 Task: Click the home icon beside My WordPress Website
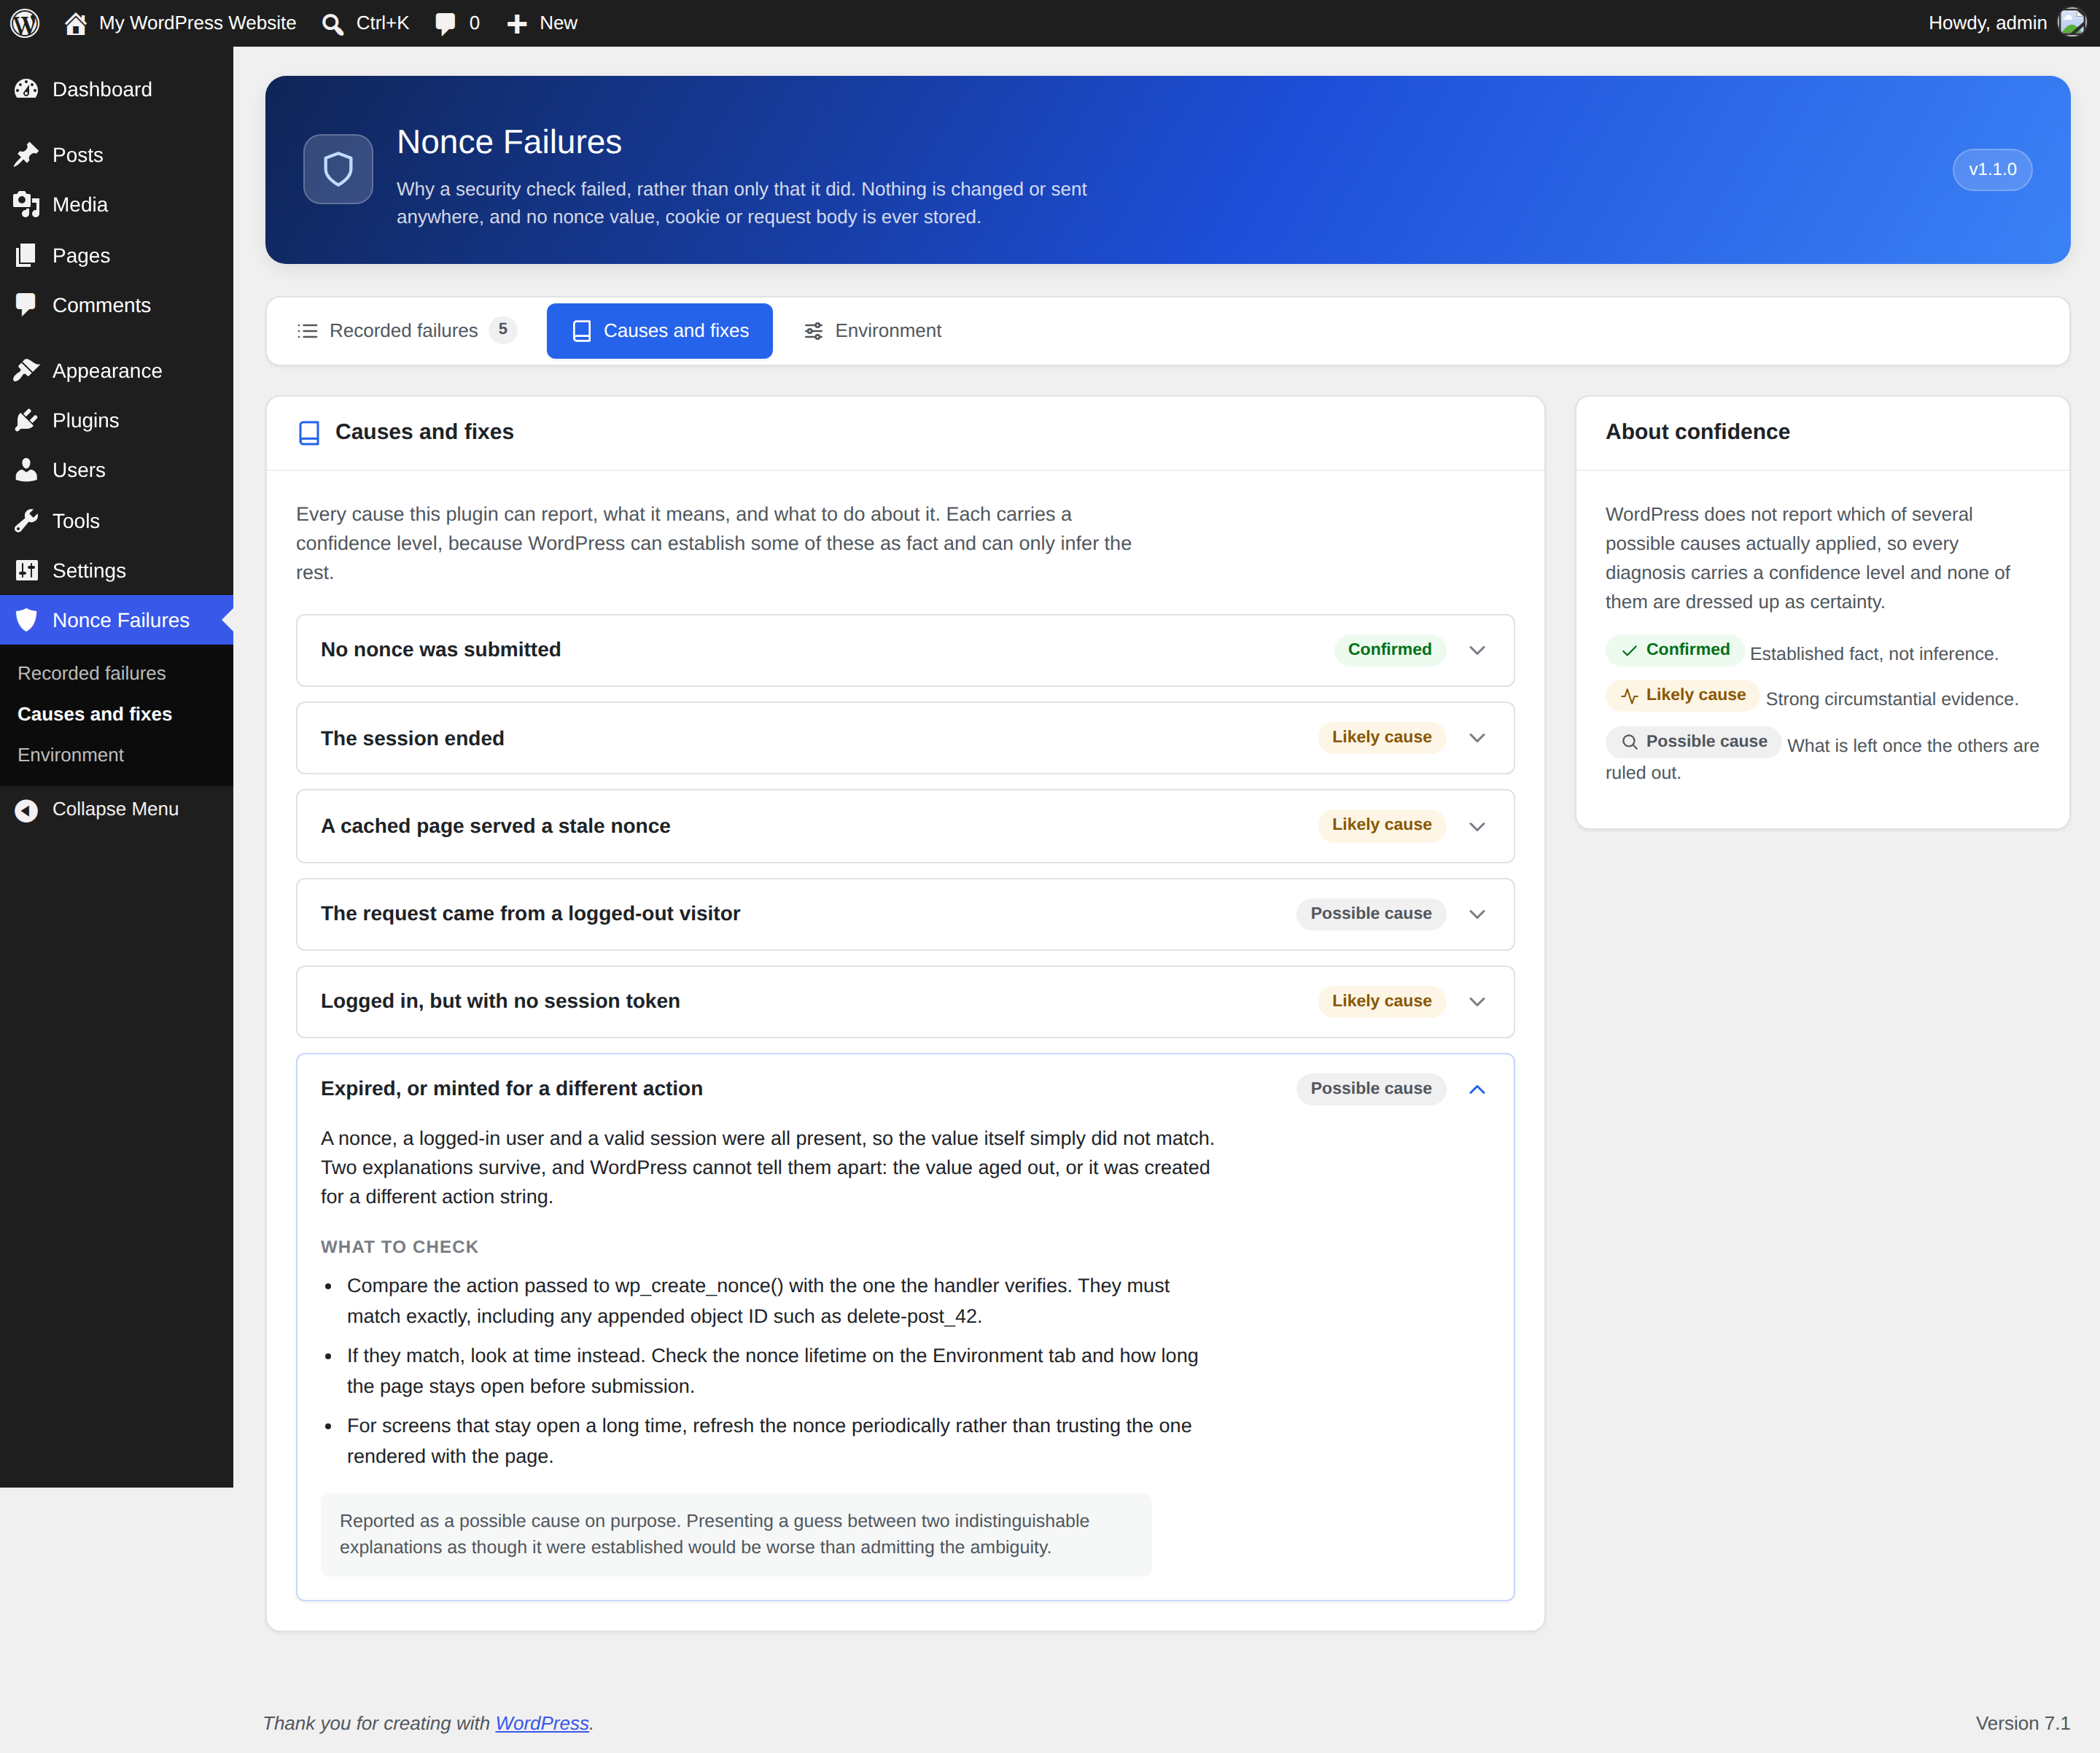pos(75,23)
